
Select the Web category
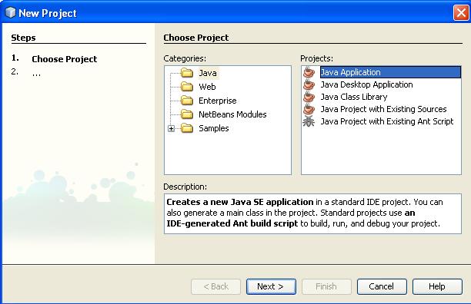(207, 87)
